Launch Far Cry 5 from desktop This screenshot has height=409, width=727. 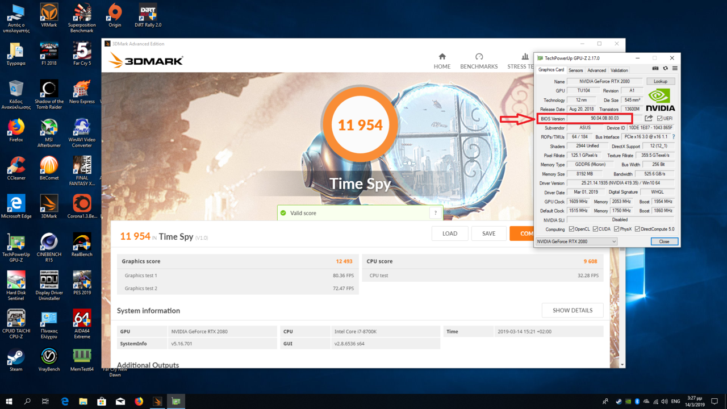coord(82,54)
